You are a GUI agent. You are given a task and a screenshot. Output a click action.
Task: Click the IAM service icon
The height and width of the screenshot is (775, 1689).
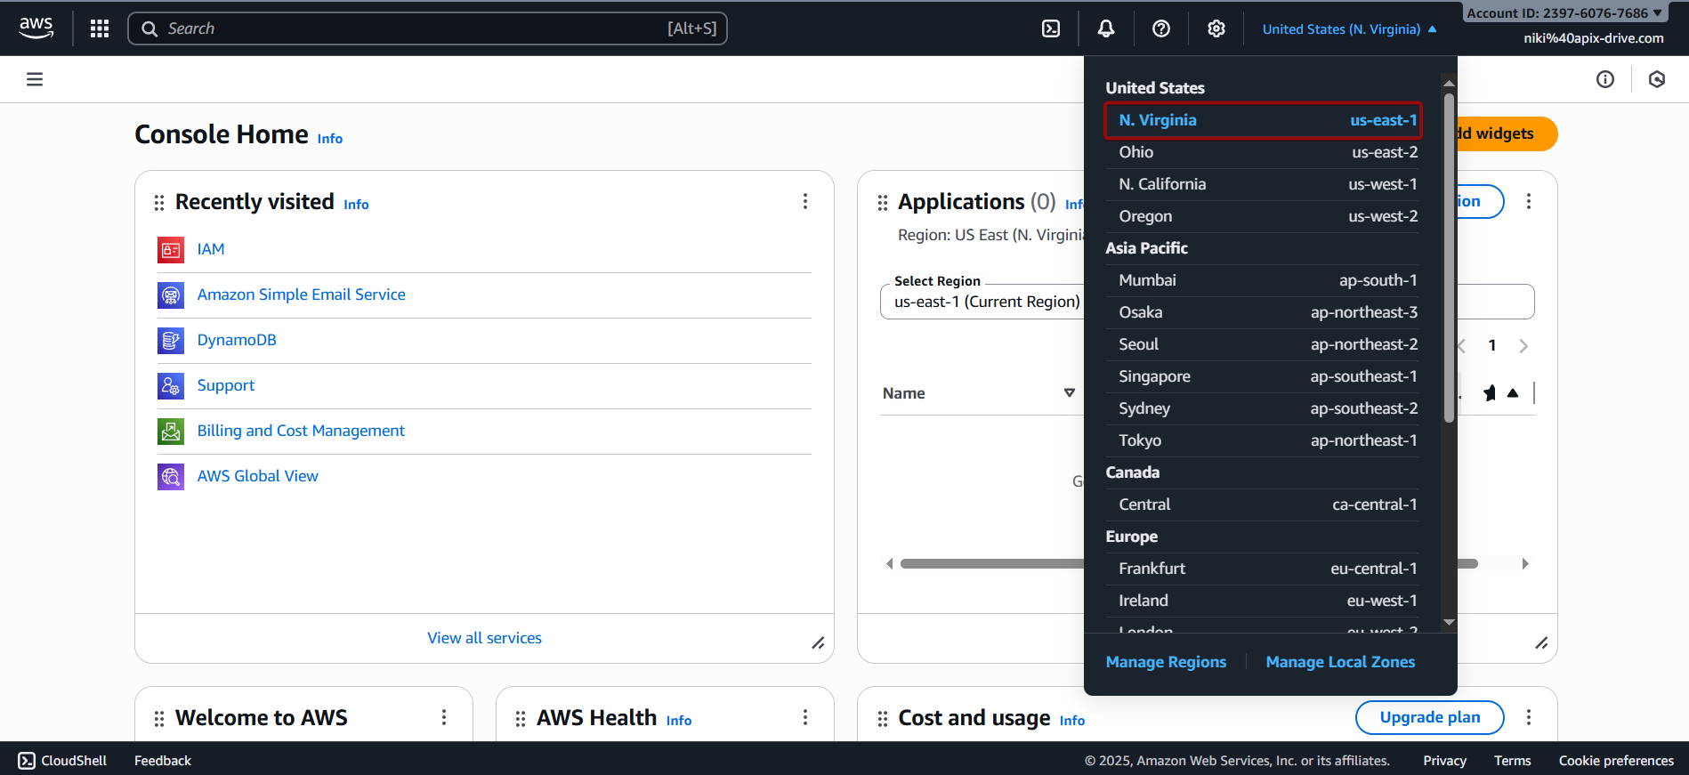tap(171, 250)
